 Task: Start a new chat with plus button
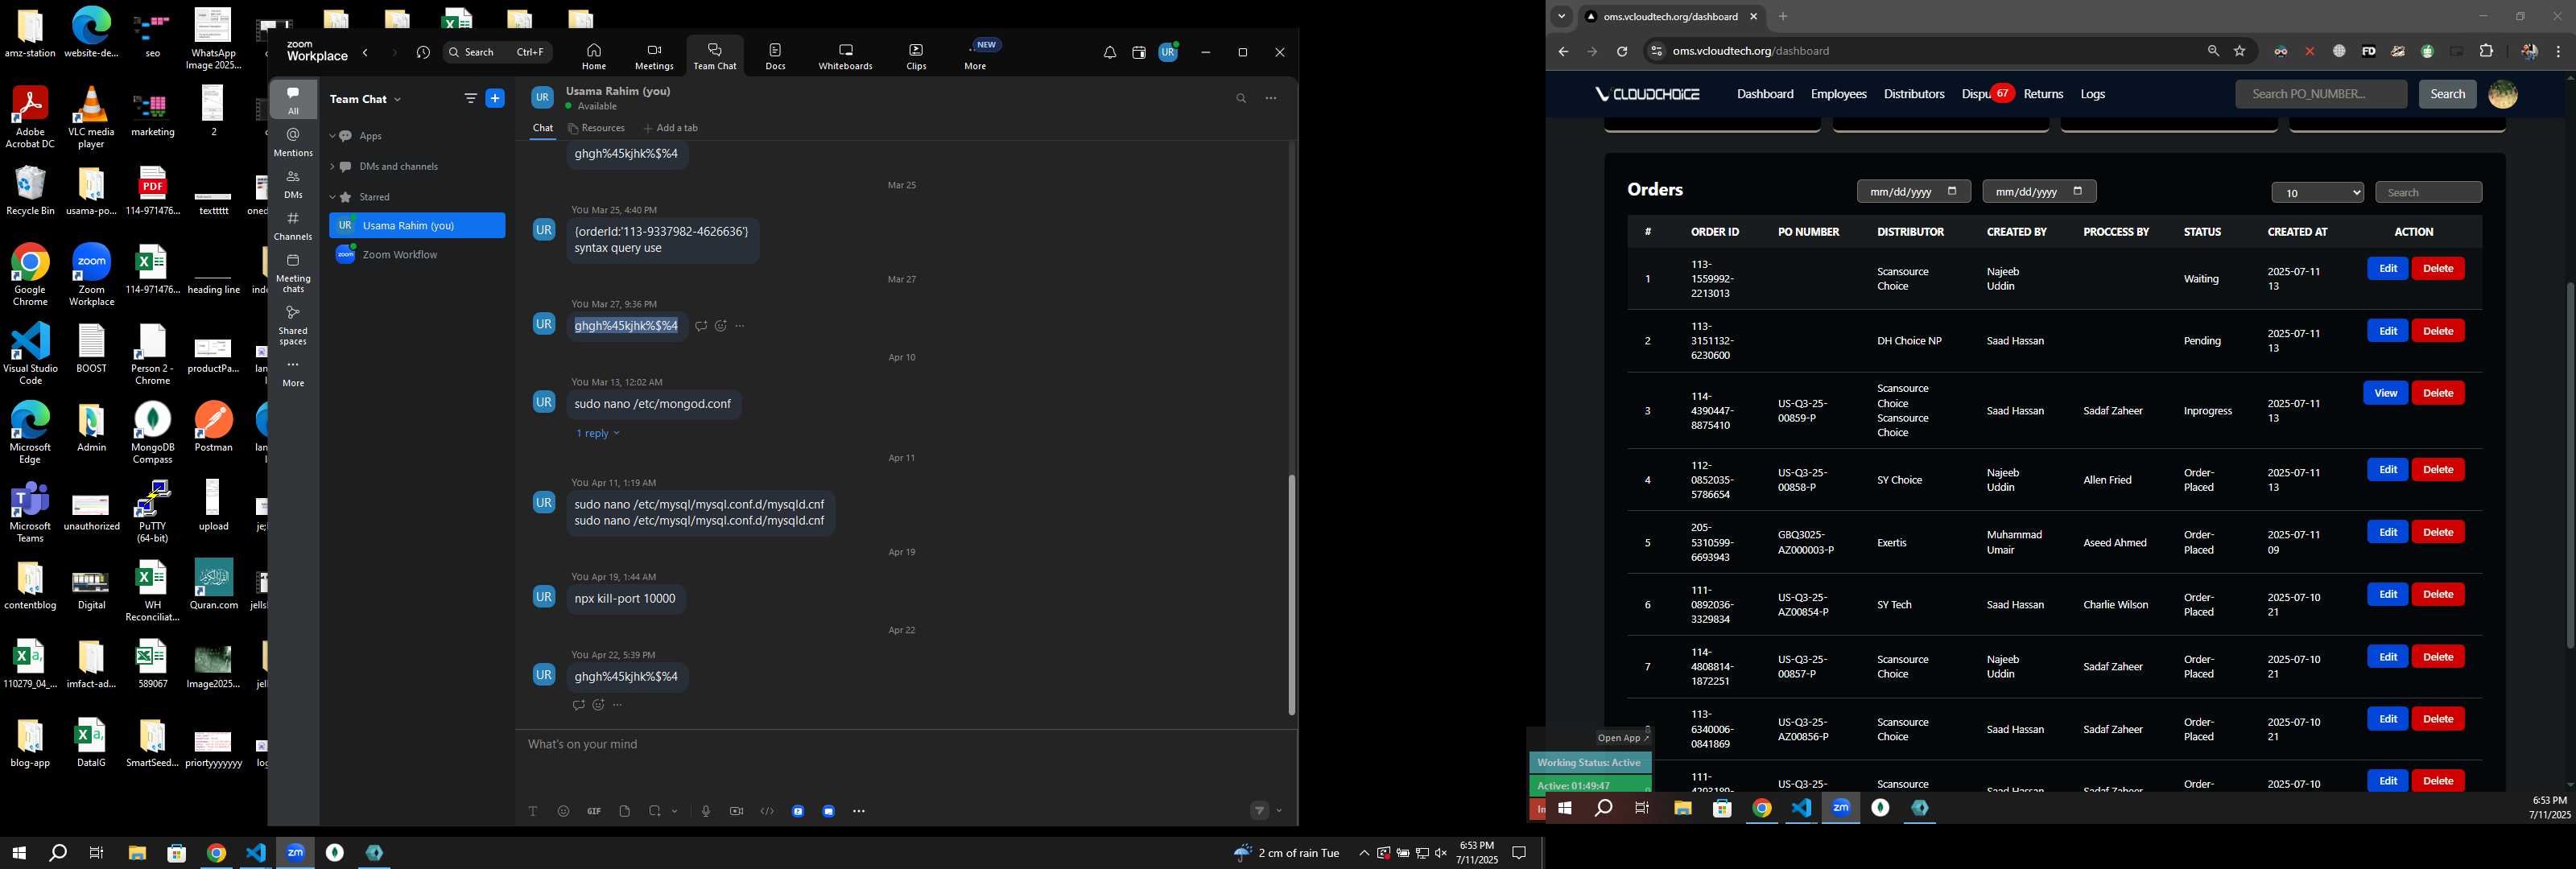click(x=495, y=98)
